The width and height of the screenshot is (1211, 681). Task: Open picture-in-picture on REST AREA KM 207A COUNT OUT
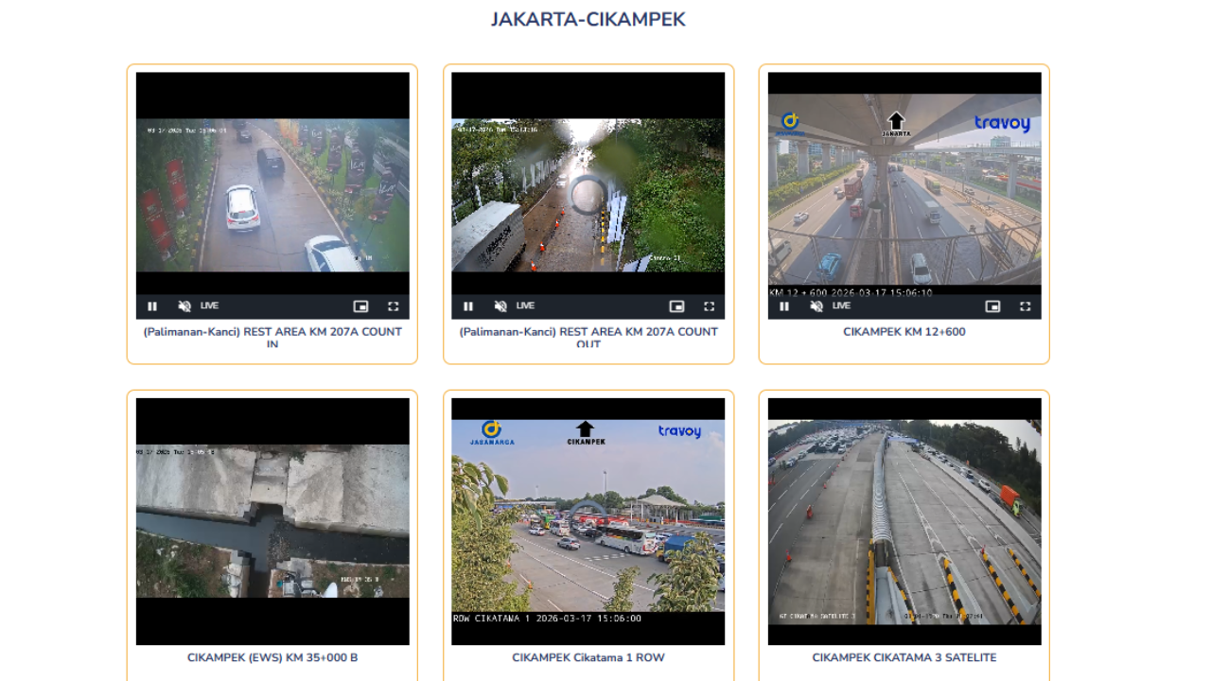676,306
